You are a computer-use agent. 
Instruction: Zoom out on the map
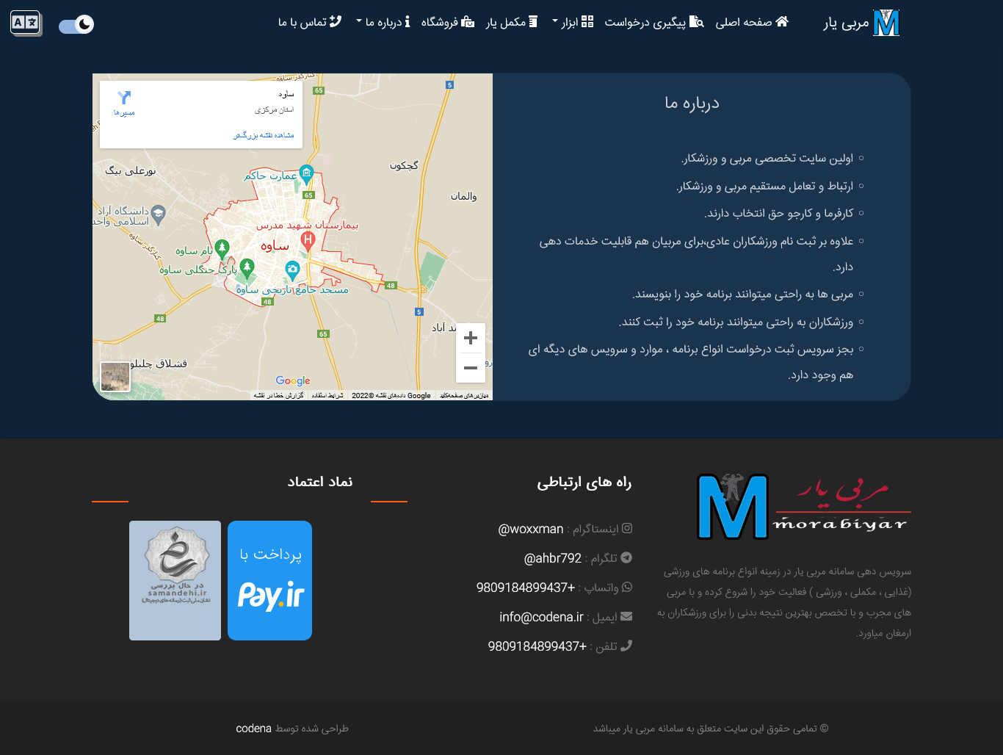click(x=471, y=368)
